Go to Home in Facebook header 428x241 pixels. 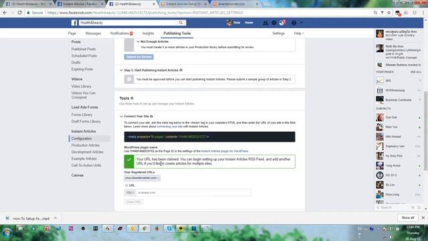click(x=249, y=23)
